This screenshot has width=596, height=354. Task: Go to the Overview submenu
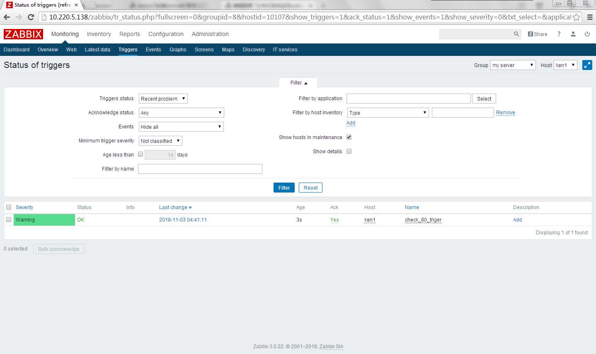pyautogui.click(x=48, y=50)
